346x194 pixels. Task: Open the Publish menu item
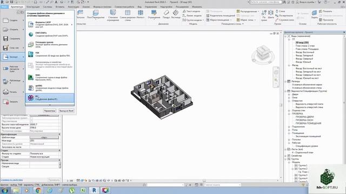(13, 81)
